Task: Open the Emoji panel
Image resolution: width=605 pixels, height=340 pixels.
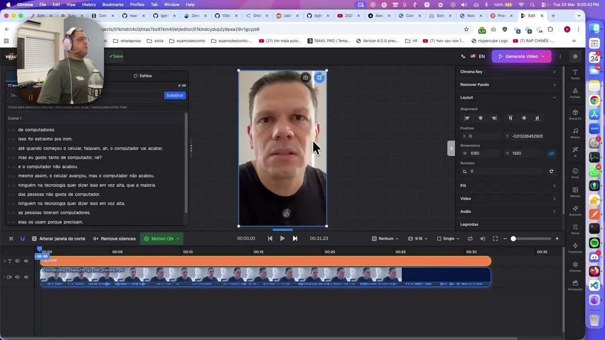Action: (x=575, y=173)
